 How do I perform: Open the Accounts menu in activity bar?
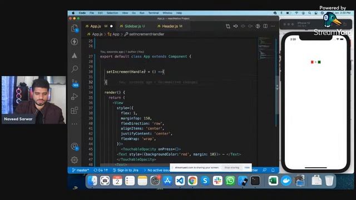point(75,147)
